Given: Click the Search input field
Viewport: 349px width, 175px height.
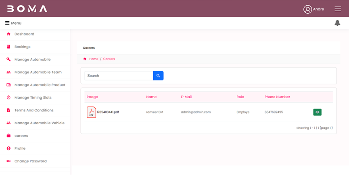Looking at the screenshot, I should [119, 76].
